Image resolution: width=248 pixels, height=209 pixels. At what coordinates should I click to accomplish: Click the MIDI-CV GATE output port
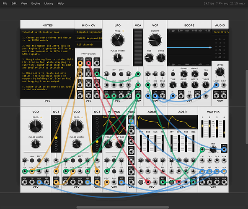(x=88, y=63)
